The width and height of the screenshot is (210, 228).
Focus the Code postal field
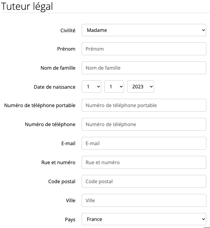[x=144, y=181]
